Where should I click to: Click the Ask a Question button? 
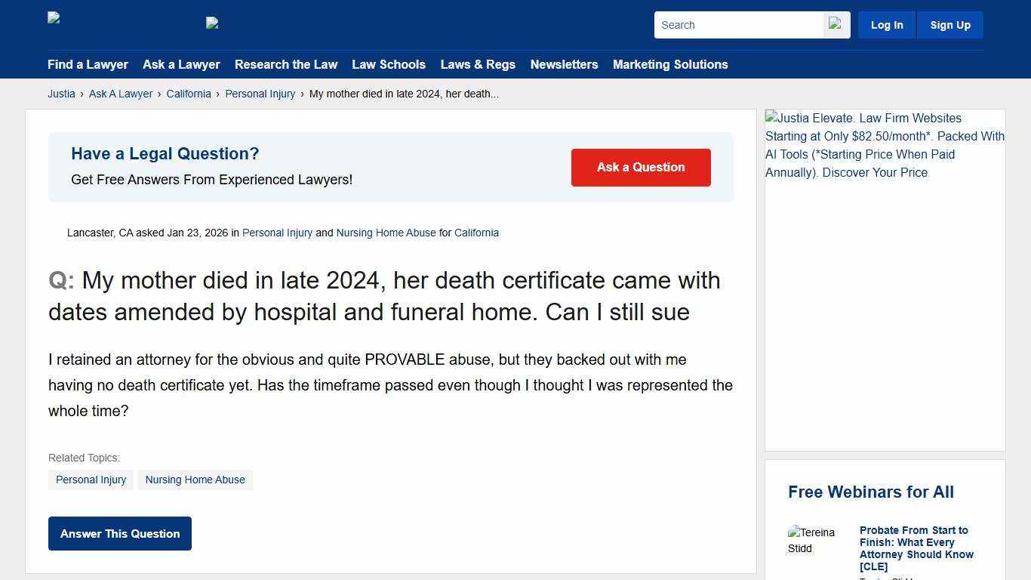coord(640,167)
